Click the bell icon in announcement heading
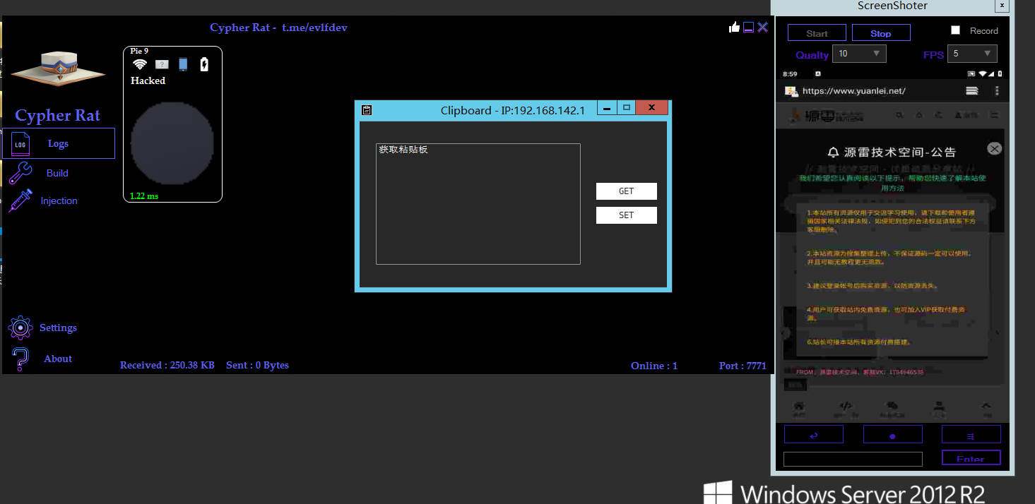 point(834,152)
